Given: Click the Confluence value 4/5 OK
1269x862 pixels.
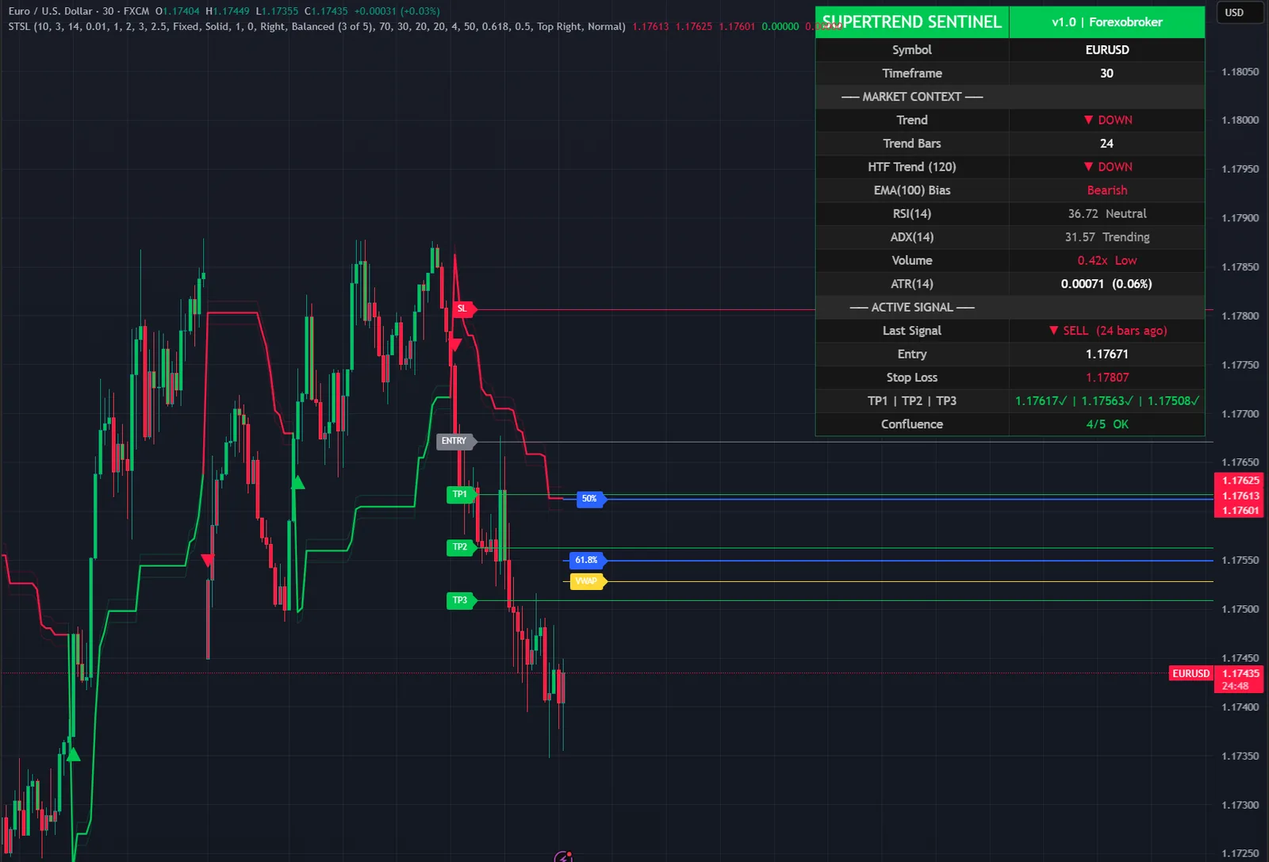Looking at the screenshot, I should (1107, 425).
